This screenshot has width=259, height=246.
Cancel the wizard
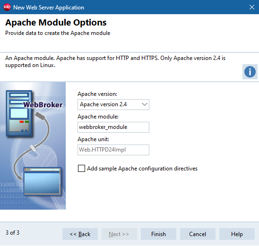pyautogui.click(x=198, y=234)
